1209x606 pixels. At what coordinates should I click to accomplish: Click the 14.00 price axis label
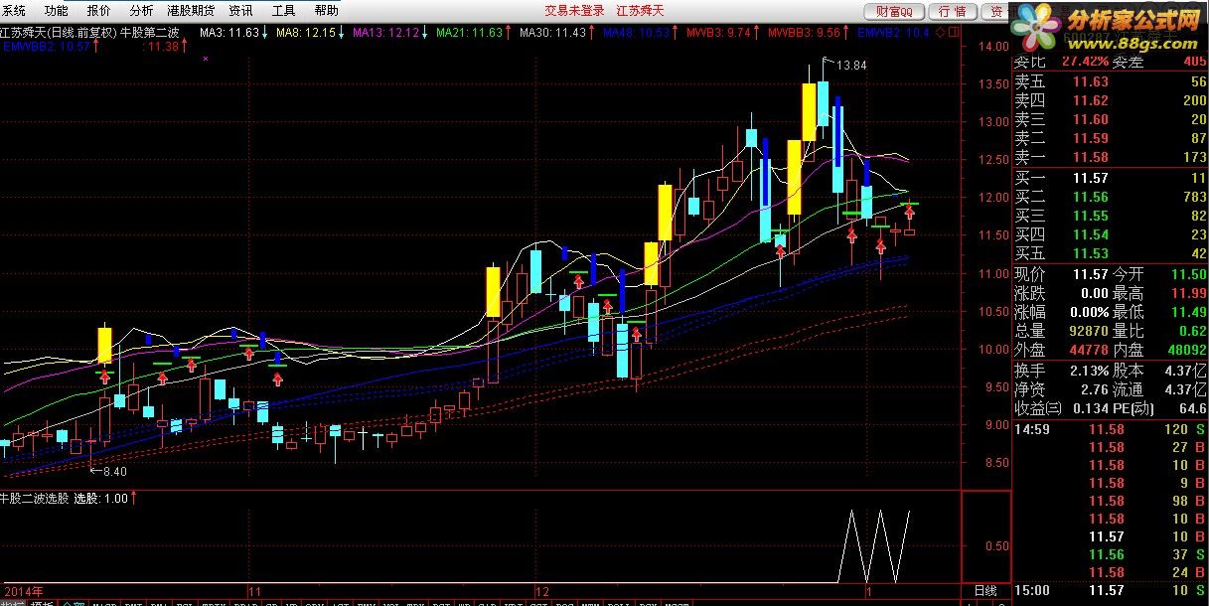[992, 47]
